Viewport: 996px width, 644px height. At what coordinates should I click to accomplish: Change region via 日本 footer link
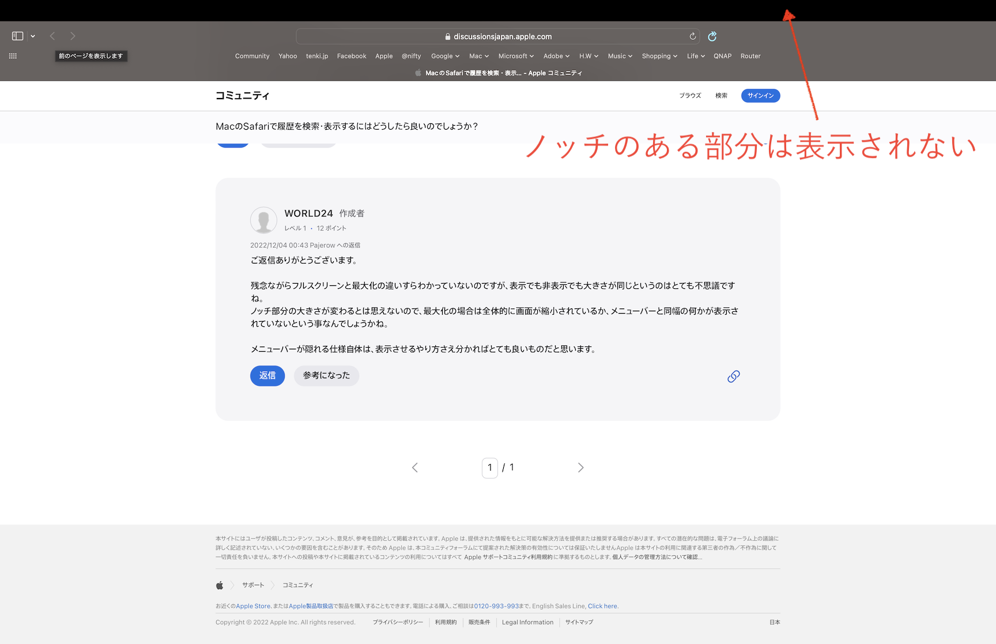click(775, 622)
